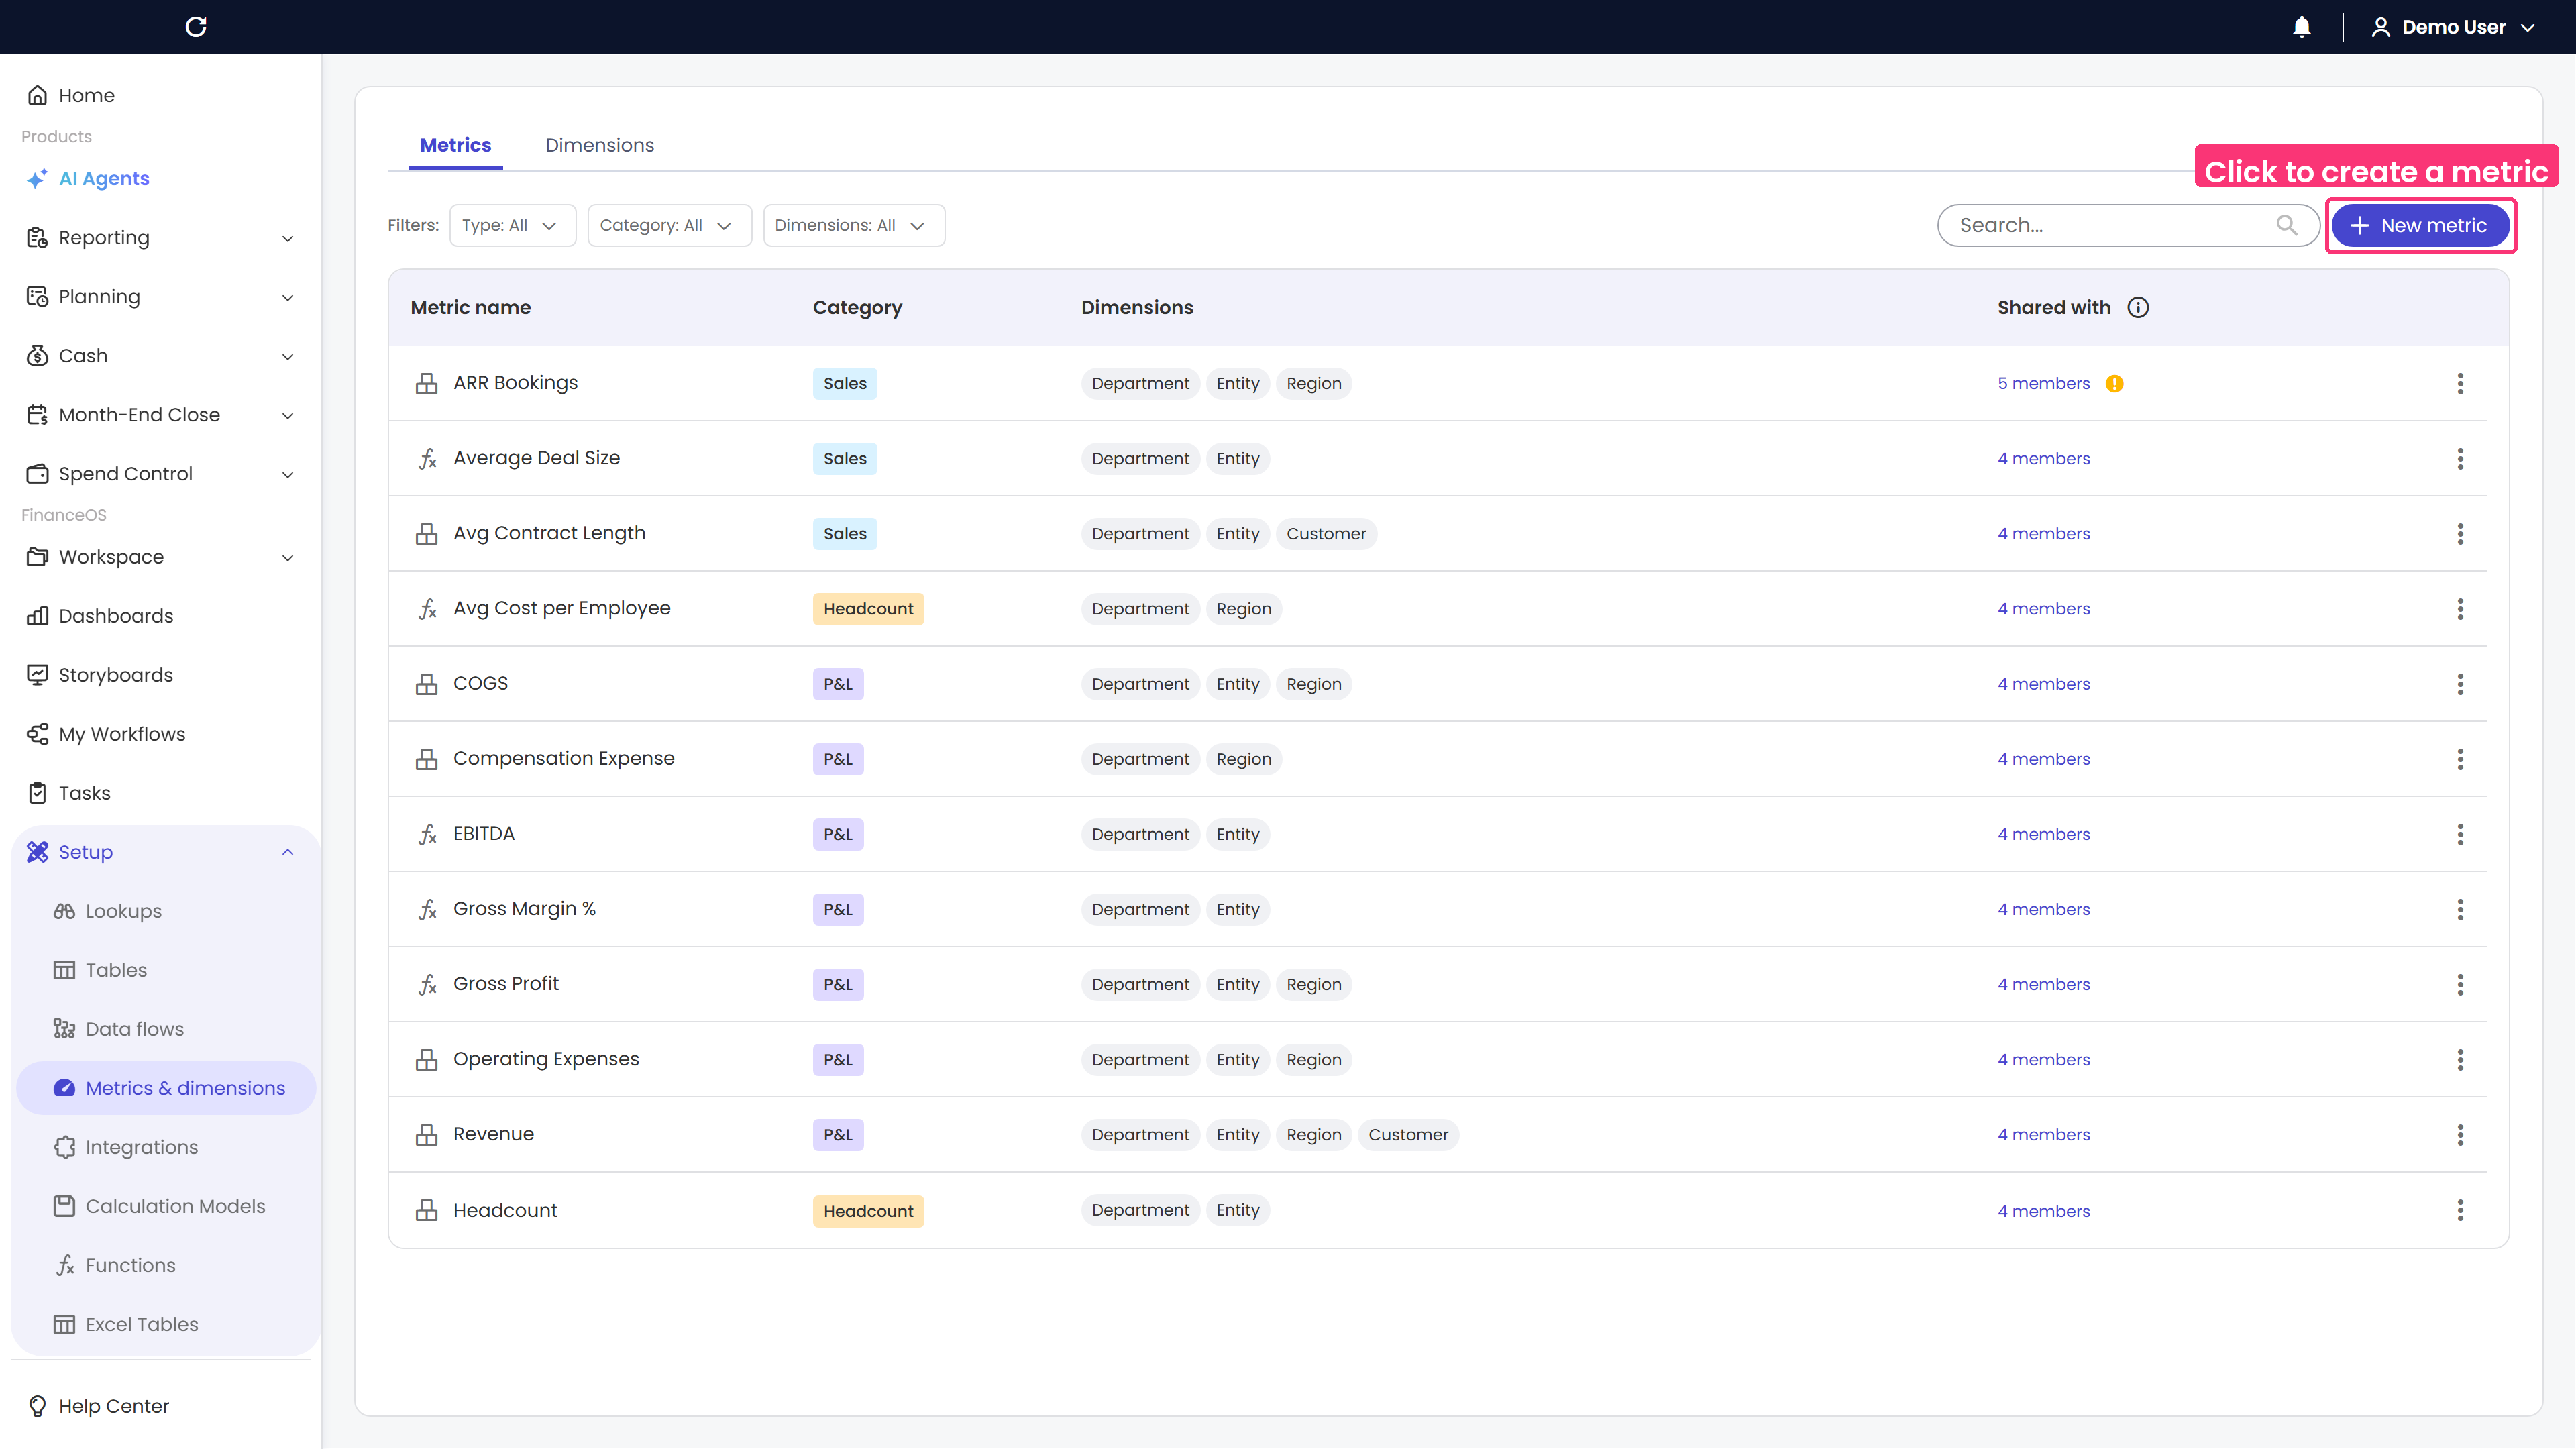
Task: Click the warning icon beside 5 members
Action: pos(2114,384)
